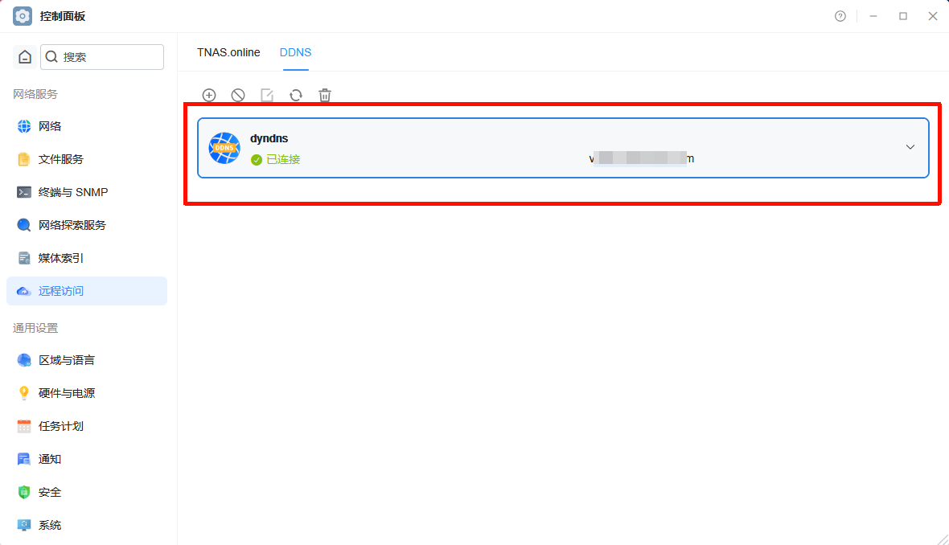Screen dimensions: 949x545
Task: Click the add DDNS plus icon
Action: tap(209, 95)
